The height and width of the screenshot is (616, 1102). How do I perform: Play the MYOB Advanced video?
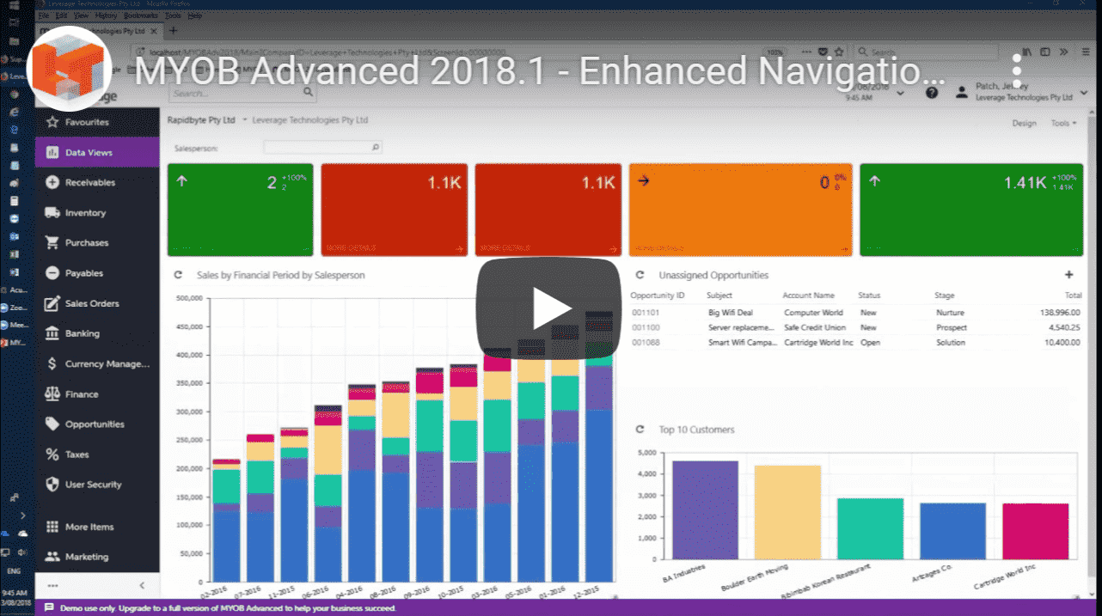click(548, 308)
